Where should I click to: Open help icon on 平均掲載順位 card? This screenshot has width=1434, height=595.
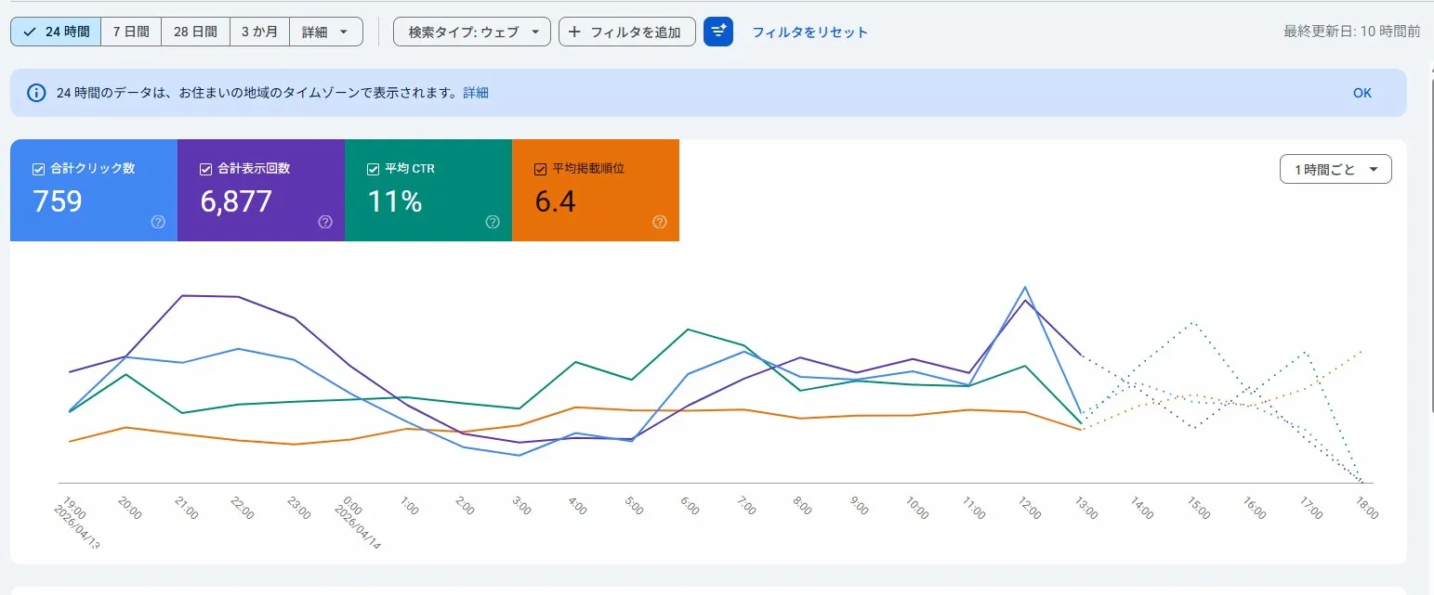[660, 222]
